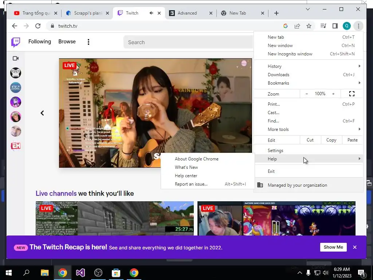Bookmark this page with star icon
The image size is (373, 280).
pos(309,26)
